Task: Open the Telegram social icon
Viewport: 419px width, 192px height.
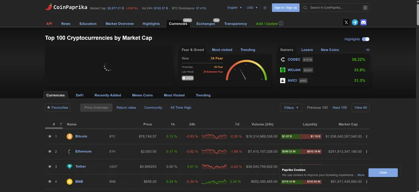Action: tap(355, 22)
